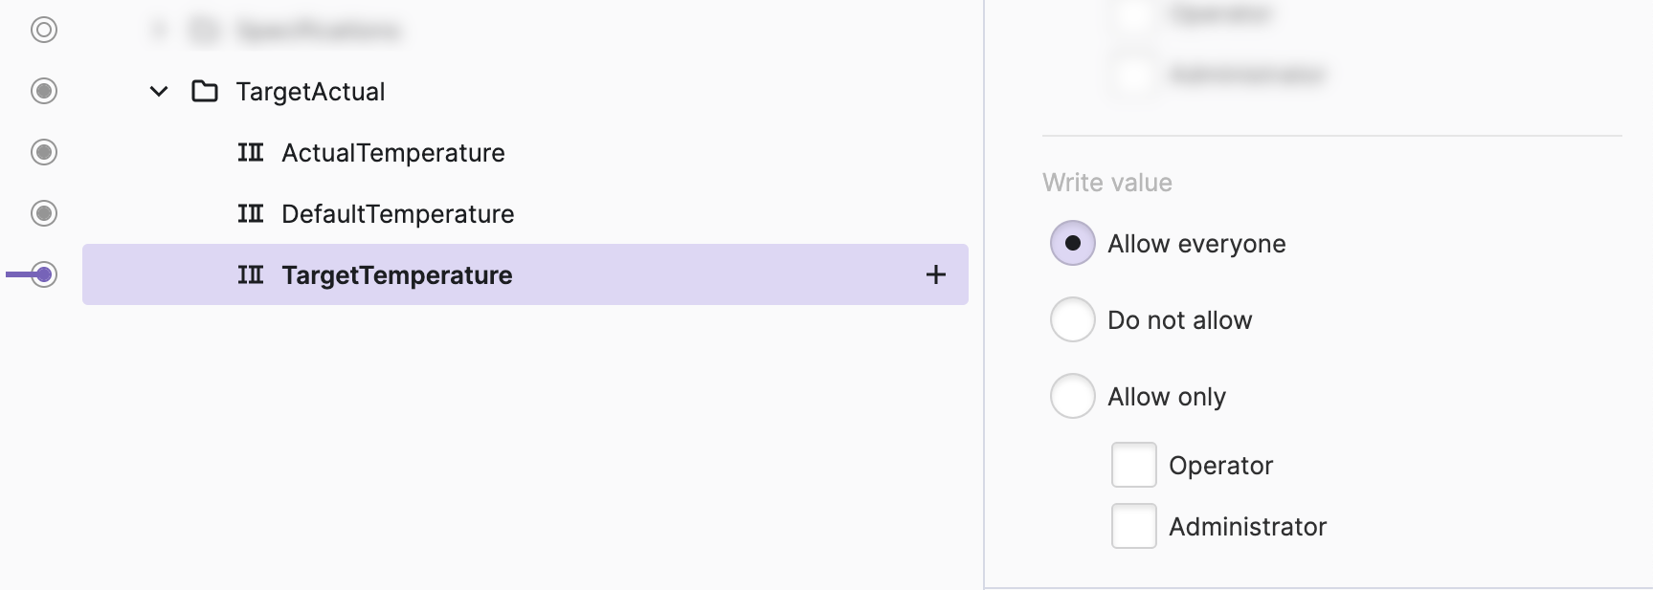Screen dimensions: 1653x590
Task: Click the plus icon on TargetTemperature row
Action: click(935, 275)
